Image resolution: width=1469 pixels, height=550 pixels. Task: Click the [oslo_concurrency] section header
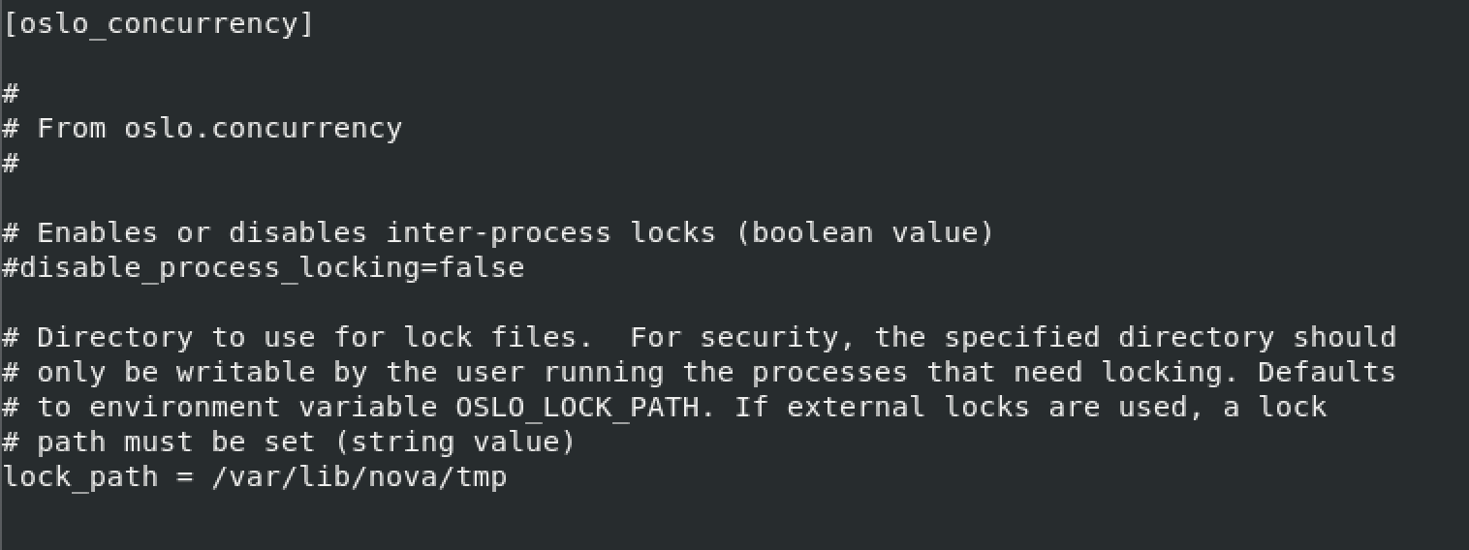(158, 24)
